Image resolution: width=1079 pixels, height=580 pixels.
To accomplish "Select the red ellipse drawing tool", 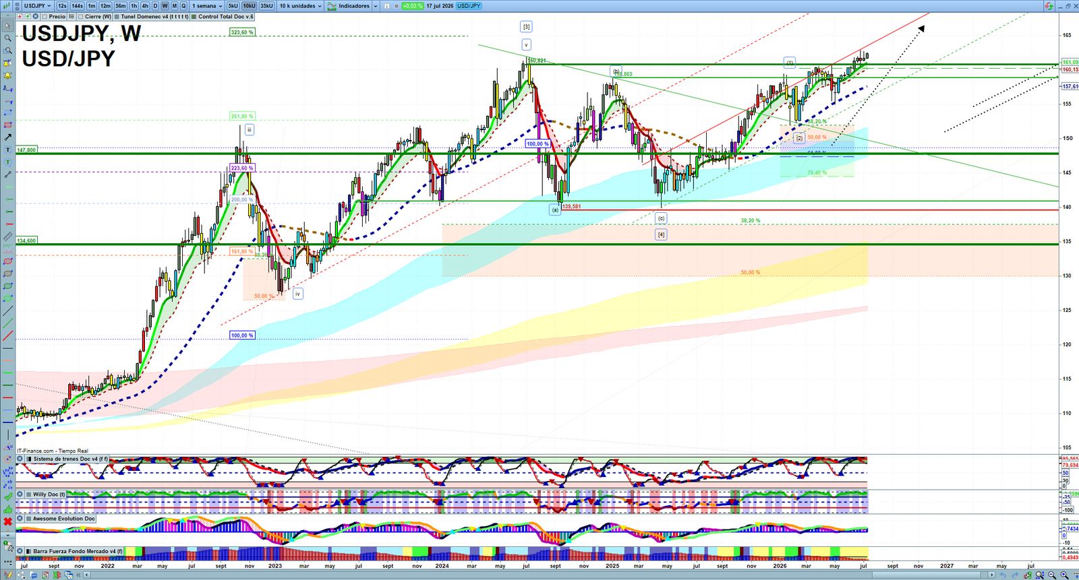I will pyautogui.click(x=8, y=261).
